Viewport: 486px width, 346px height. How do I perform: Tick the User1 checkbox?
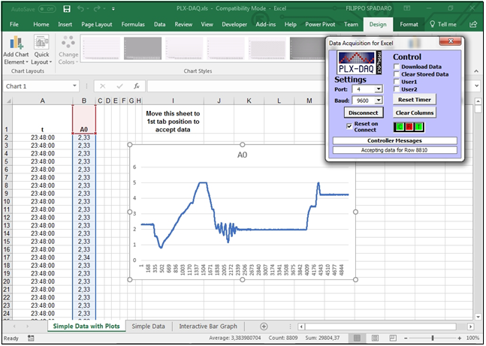[397, 82]
